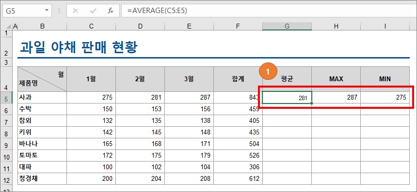The height and width of the screenshot is (192, 417).
Task: Click the Cancel X icon in formula bar
Action: [76, 11]
